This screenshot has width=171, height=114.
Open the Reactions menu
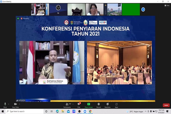[x=107, y=105]
